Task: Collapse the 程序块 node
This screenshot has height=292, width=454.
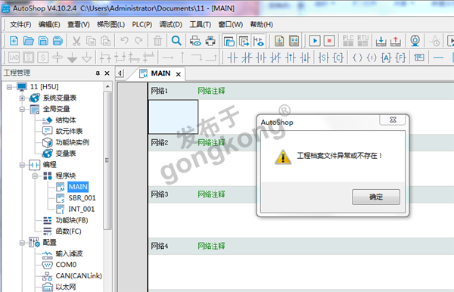Action: pos(35,176)
